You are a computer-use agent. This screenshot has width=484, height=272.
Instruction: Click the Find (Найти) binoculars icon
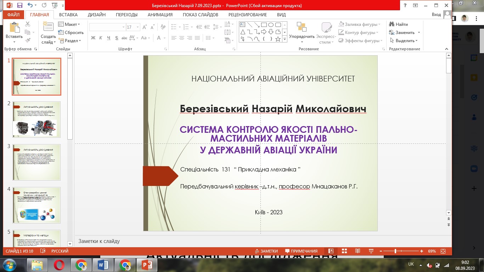[392, 24]
